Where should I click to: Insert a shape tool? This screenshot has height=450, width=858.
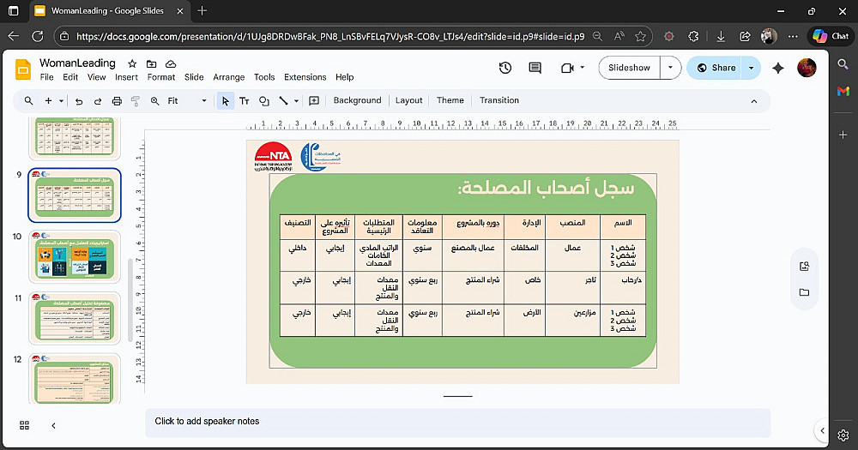263,100
